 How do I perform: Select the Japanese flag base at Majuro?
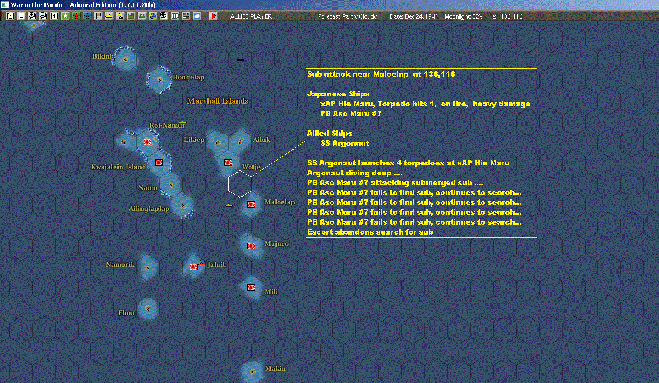click(251, 246)
